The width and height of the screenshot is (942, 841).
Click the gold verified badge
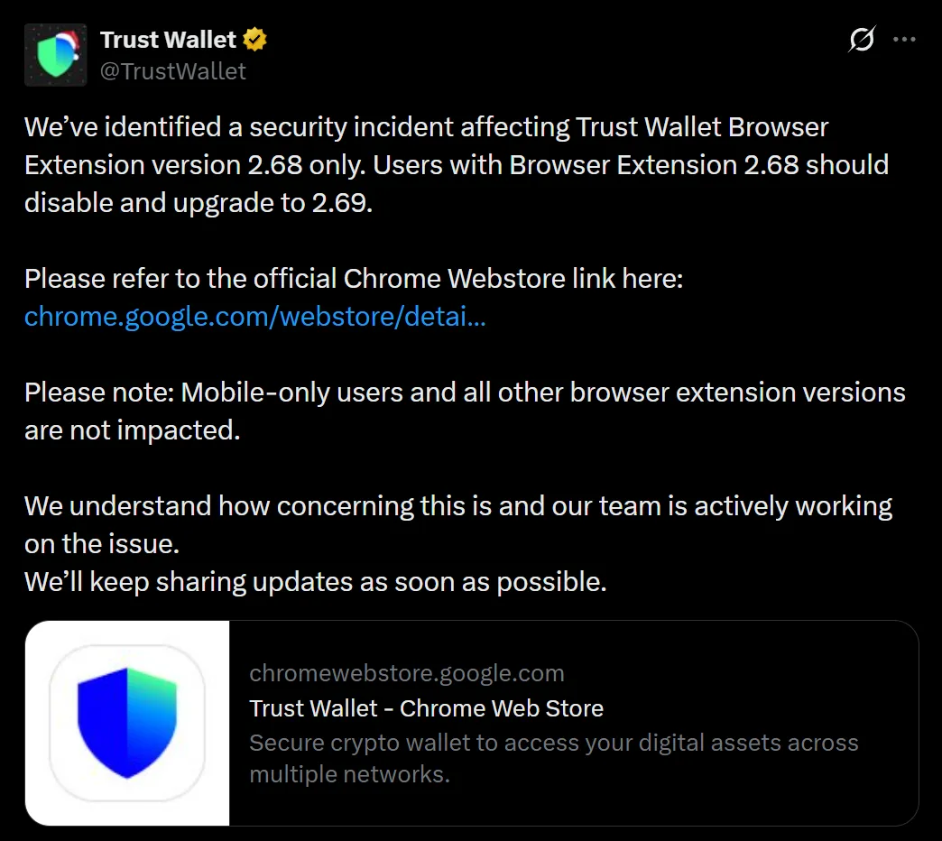(254, 40)
